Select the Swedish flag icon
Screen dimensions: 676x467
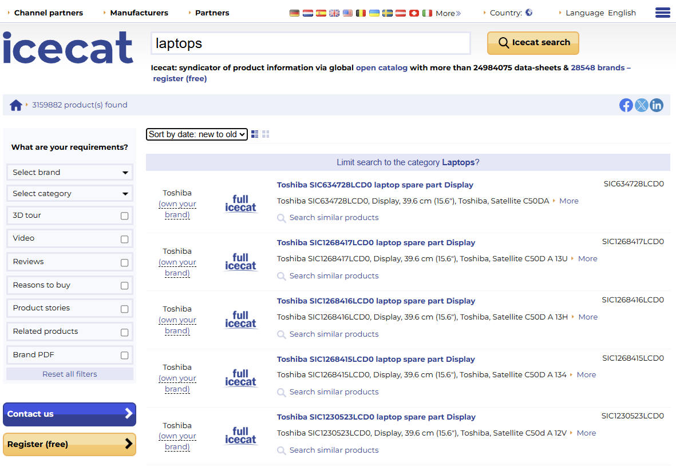coord(387,13)
